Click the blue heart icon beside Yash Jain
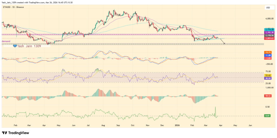Screen dimensions: 277x138 point(15,46)
